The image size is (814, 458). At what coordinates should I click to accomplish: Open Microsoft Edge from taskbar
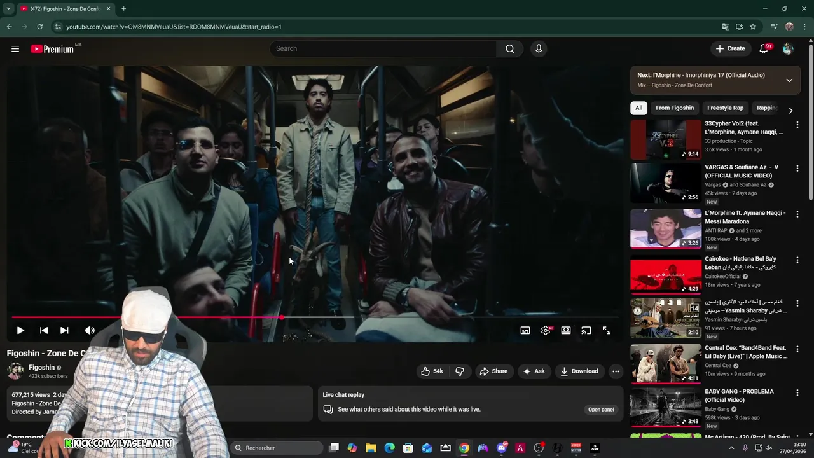[389, 448]
